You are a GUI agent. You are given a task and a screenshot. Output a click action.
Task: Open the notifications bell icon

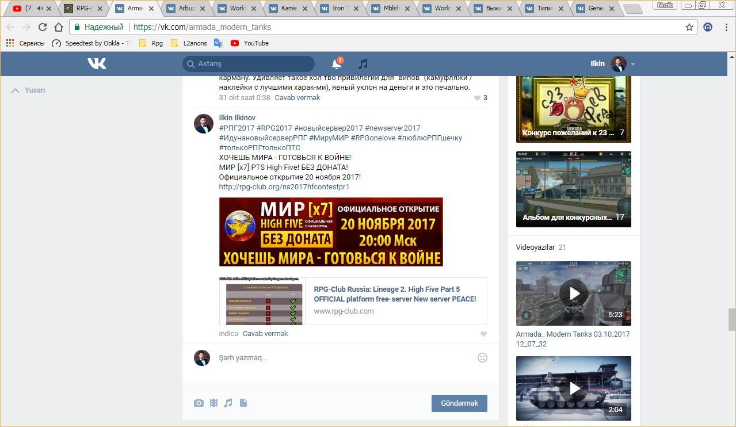[337, 64]
